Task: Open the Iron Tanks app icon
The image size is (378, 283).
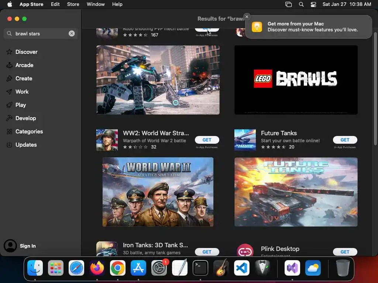Action: [x=107, y=249]
